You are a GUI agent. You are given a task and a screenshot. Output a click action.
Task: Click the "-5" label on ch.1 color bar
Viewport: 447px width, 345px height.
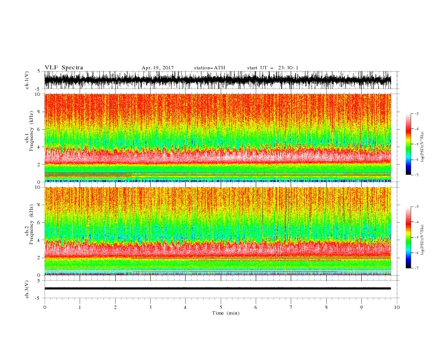pyautogui.click(x=416, y=144)
